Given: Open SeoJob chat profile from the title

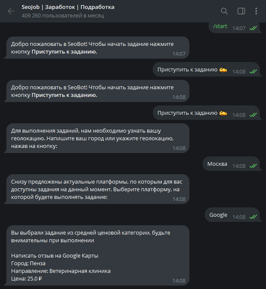Looking at the screenshot, I should click(x=68, y=7).
